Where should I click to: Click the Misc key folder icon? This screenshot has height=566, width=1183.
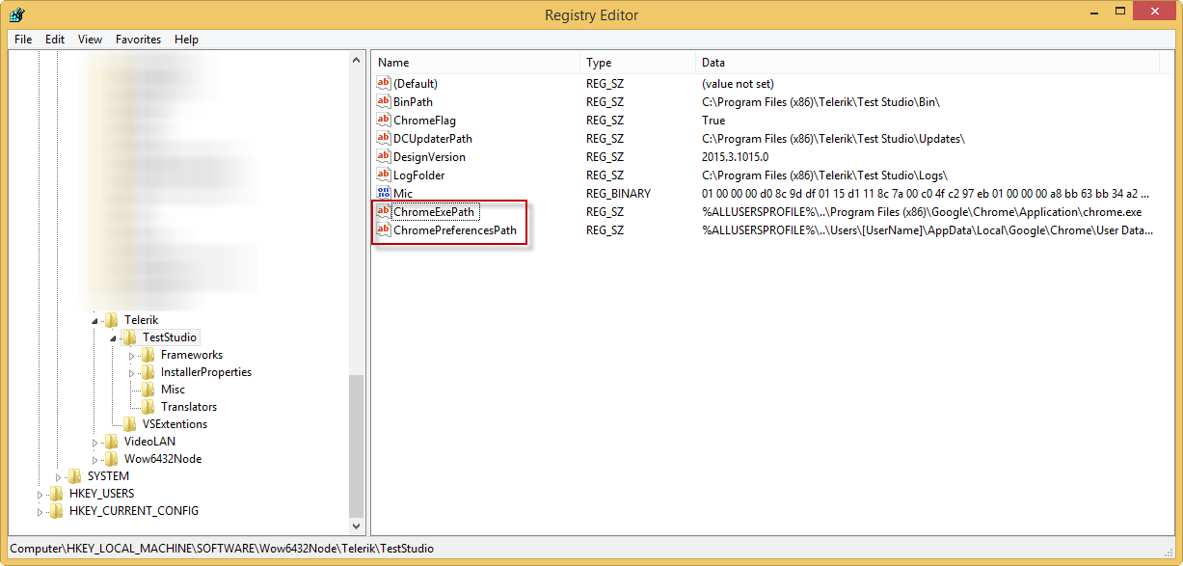click(x=148, y=390)
